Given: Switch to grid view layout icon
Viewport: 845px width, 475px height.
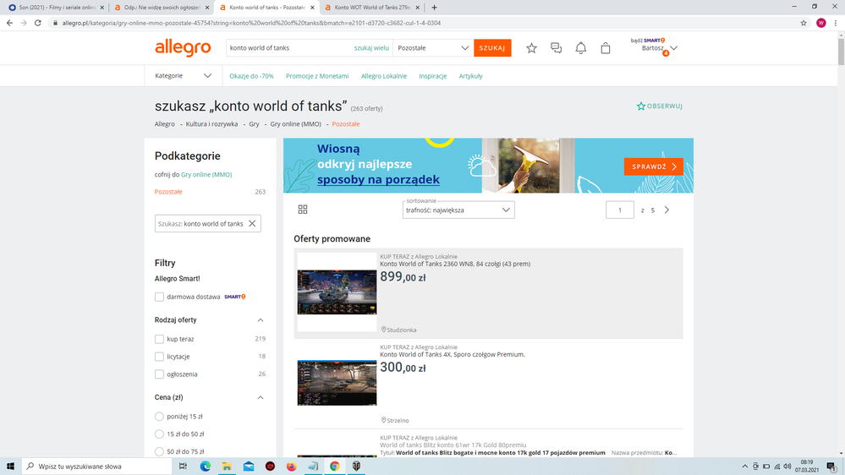Looking at the screenshot, I should pyautogui.click(x=303, y=210).
